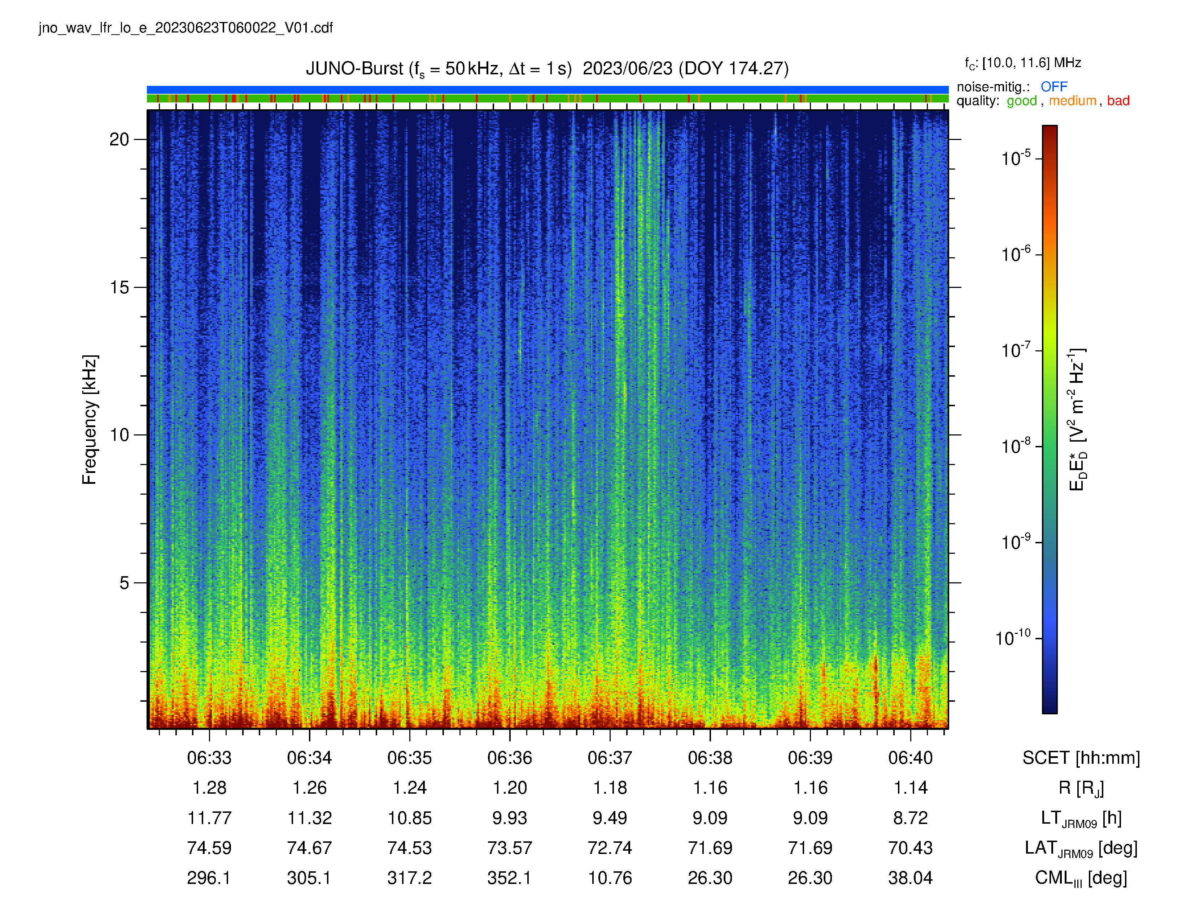Click the SCET [hh:mm] row label
The height and width of the screenshot is (920, 1191).
pos(1081,758)
